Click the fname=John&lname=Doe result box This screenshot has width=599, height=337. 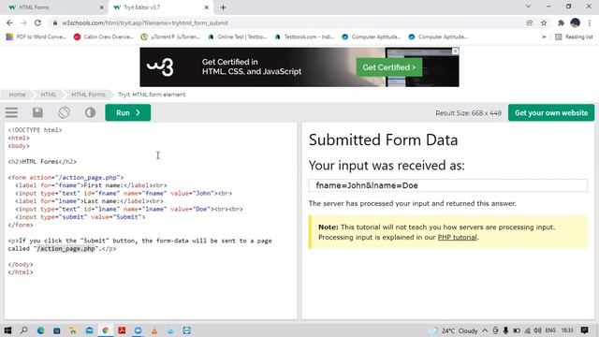point(447,185)
